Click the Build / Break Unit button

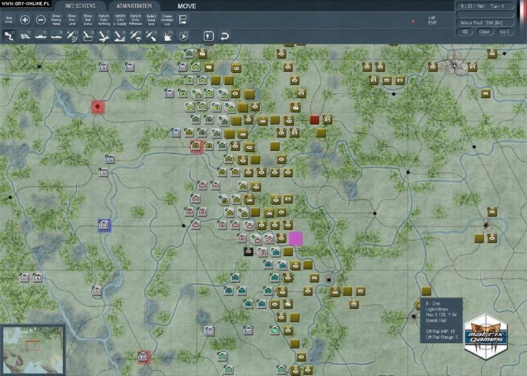[x=152, y=20]
